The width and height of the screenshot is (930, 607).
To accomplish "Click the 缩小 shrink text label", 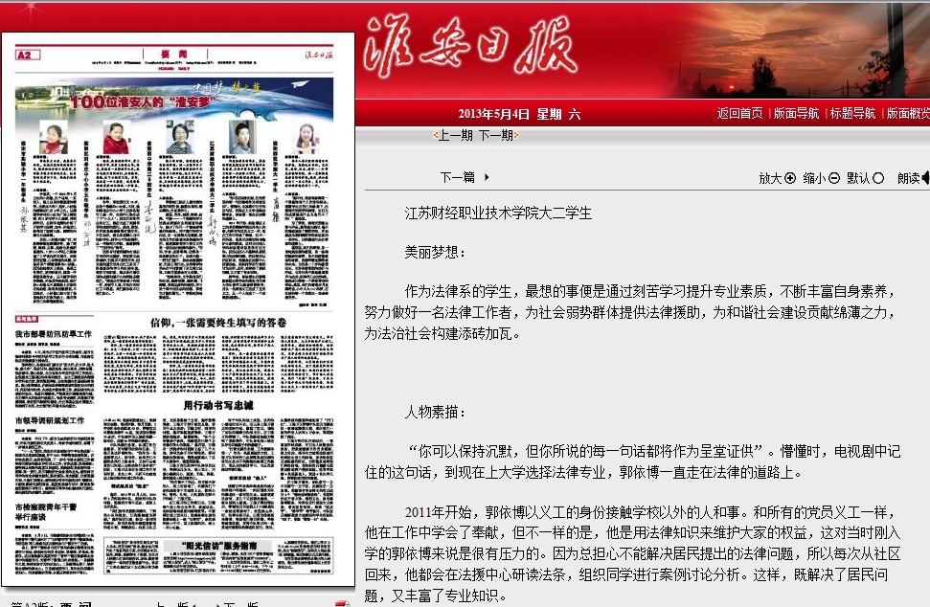I will 814,178.
